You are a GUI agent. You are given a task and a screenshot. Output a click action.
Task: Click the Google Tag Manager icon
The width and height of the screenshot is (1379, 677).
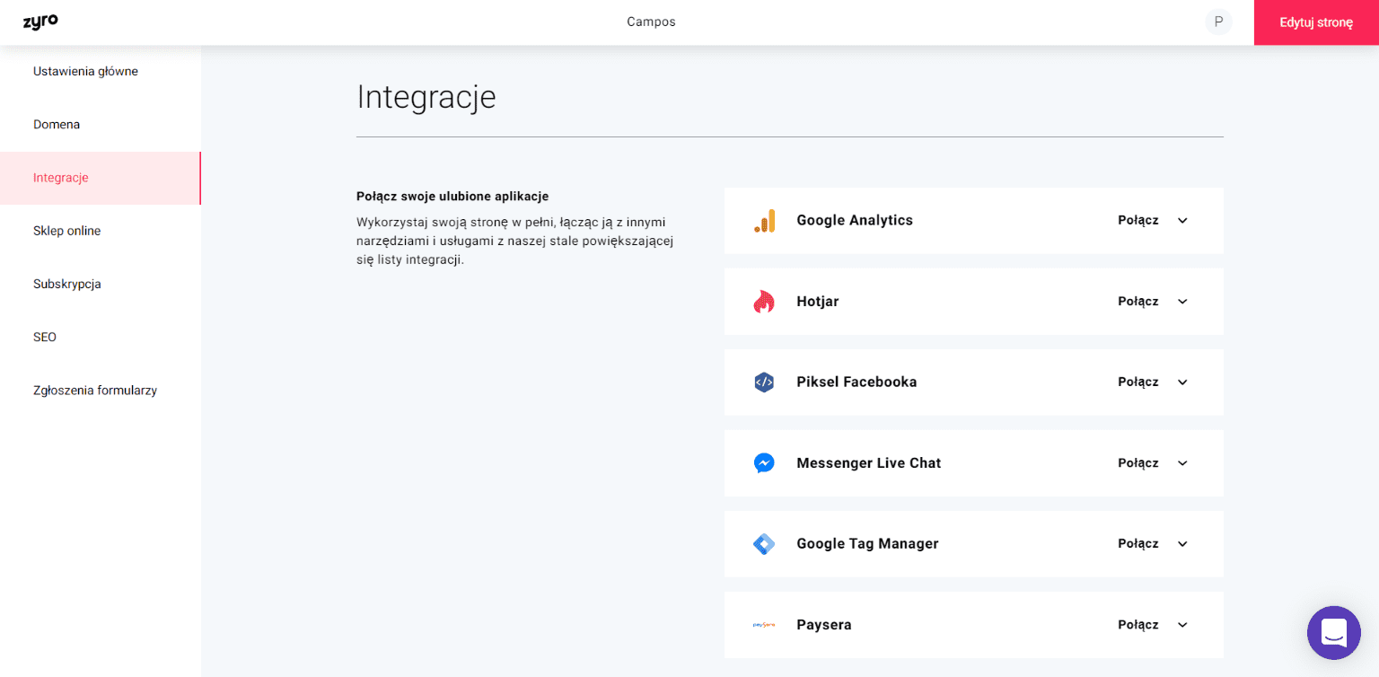pyautogui.click(x=764, y=543)
